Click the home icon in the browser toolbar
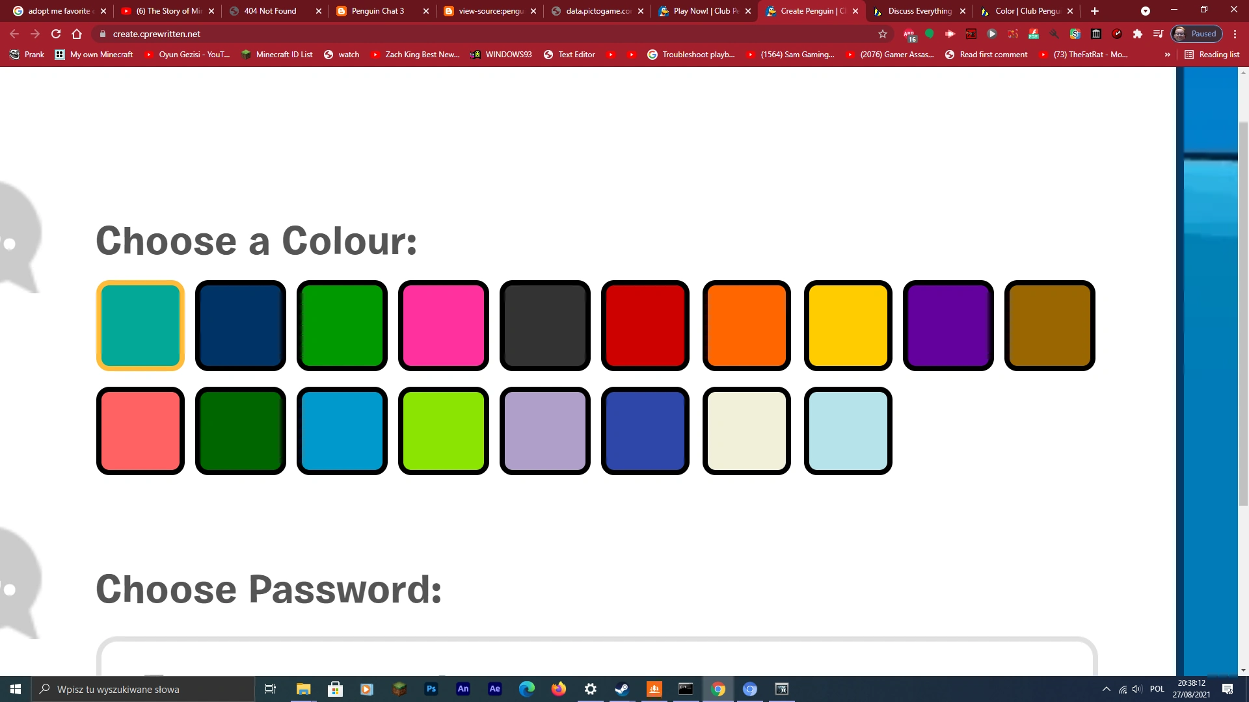This screenshot has width=1249, height=702. 77,34
